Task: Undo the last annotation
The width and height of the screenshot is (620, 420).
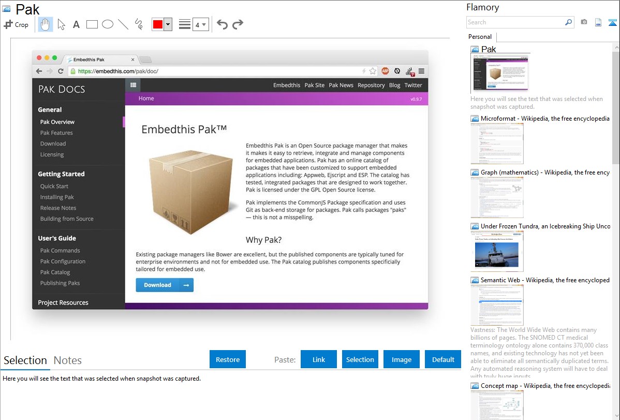Action: click(222, 24)
